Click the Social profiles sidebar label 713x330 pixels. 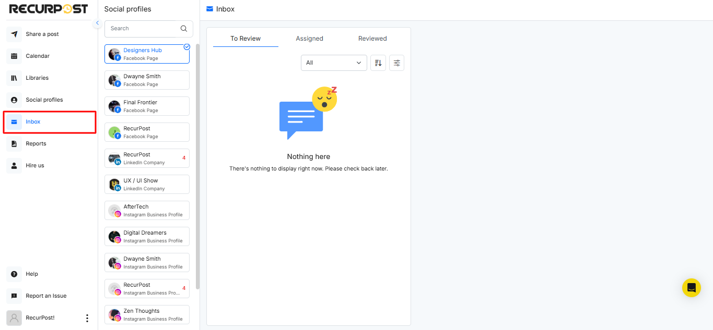[44, 100]
